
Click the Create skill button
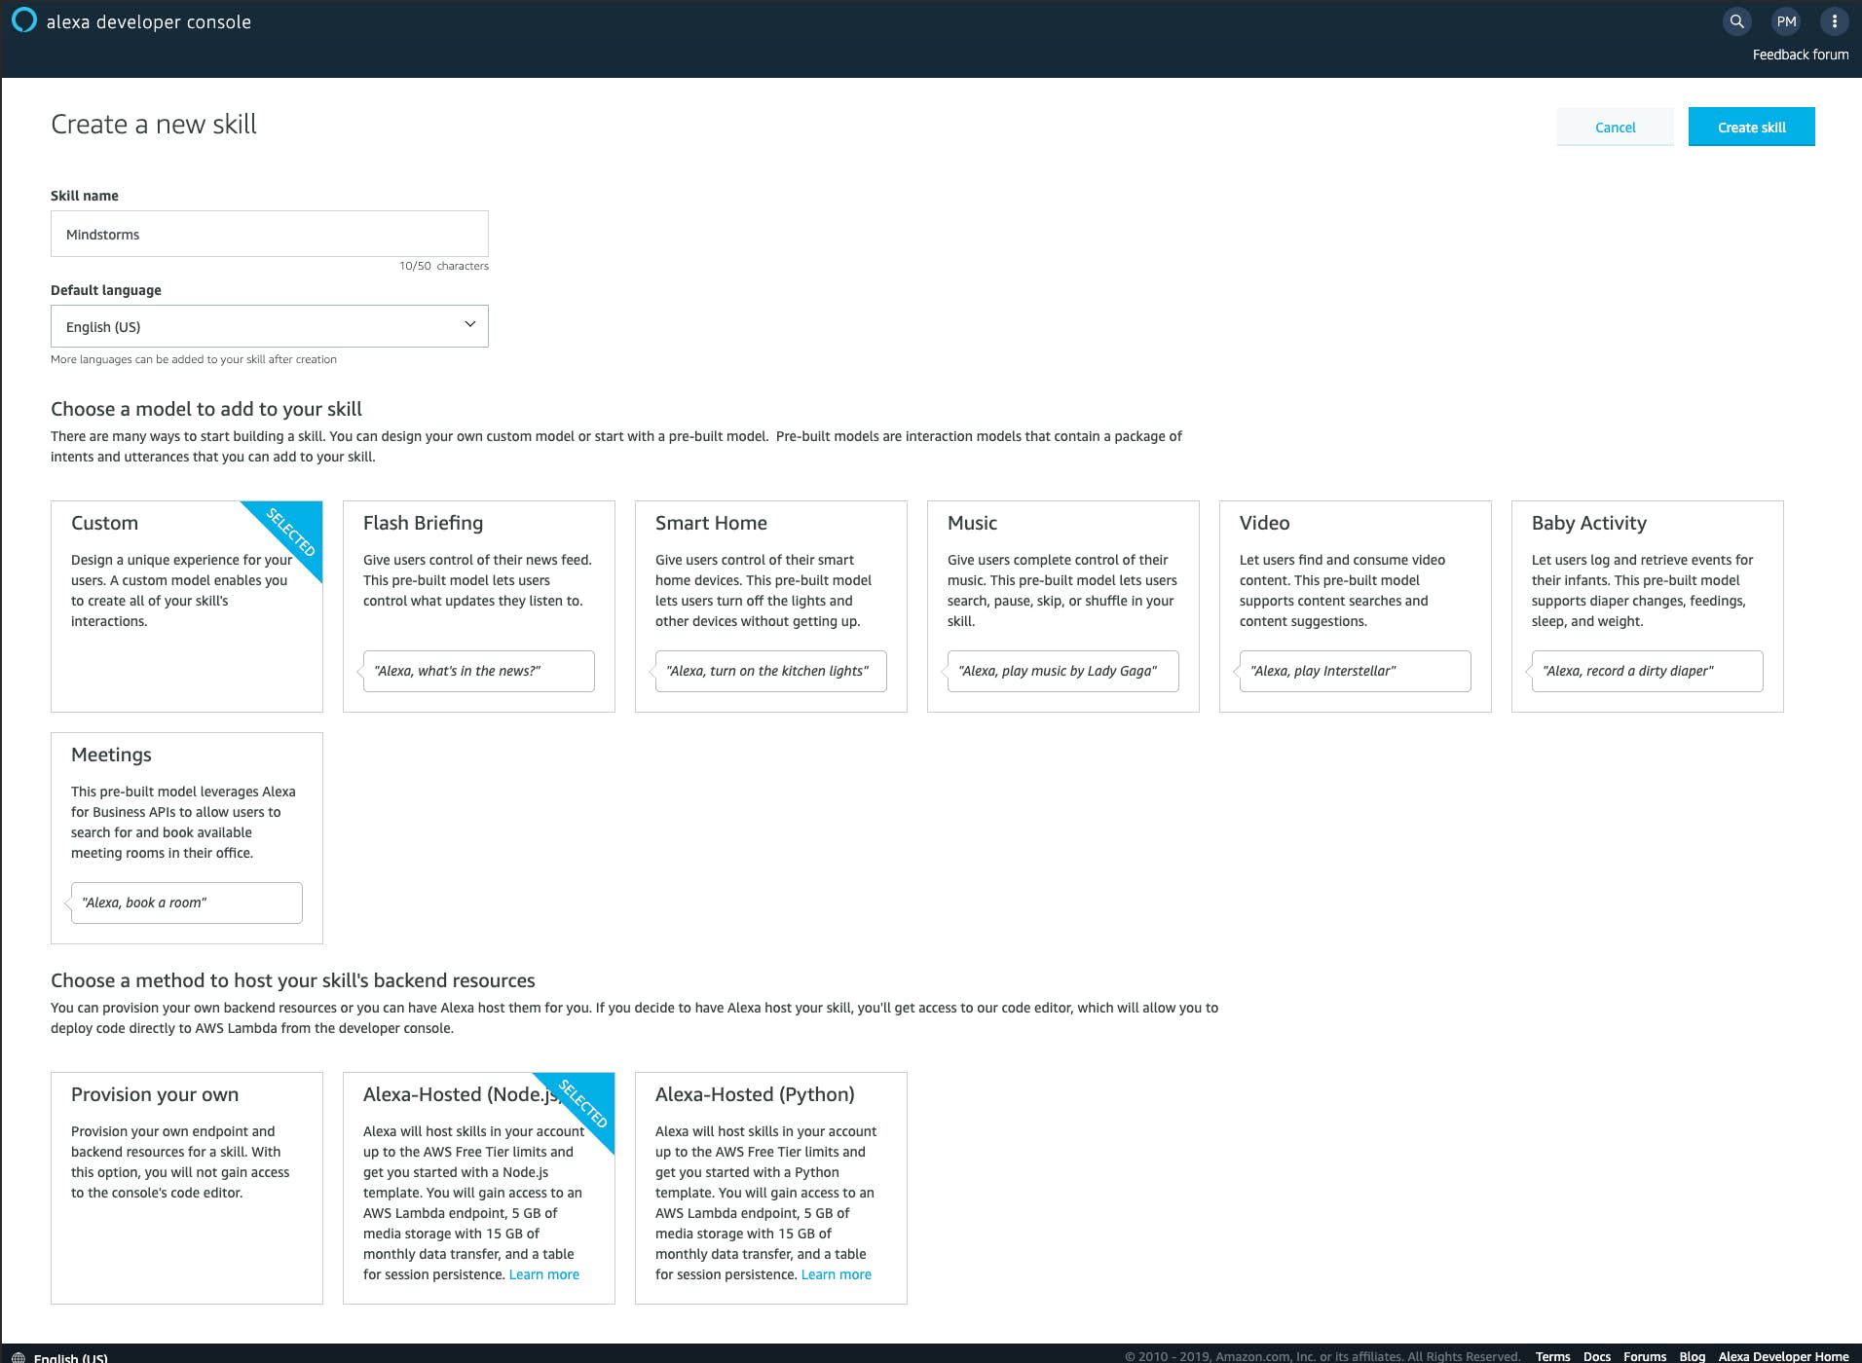tap(1752, 127)
